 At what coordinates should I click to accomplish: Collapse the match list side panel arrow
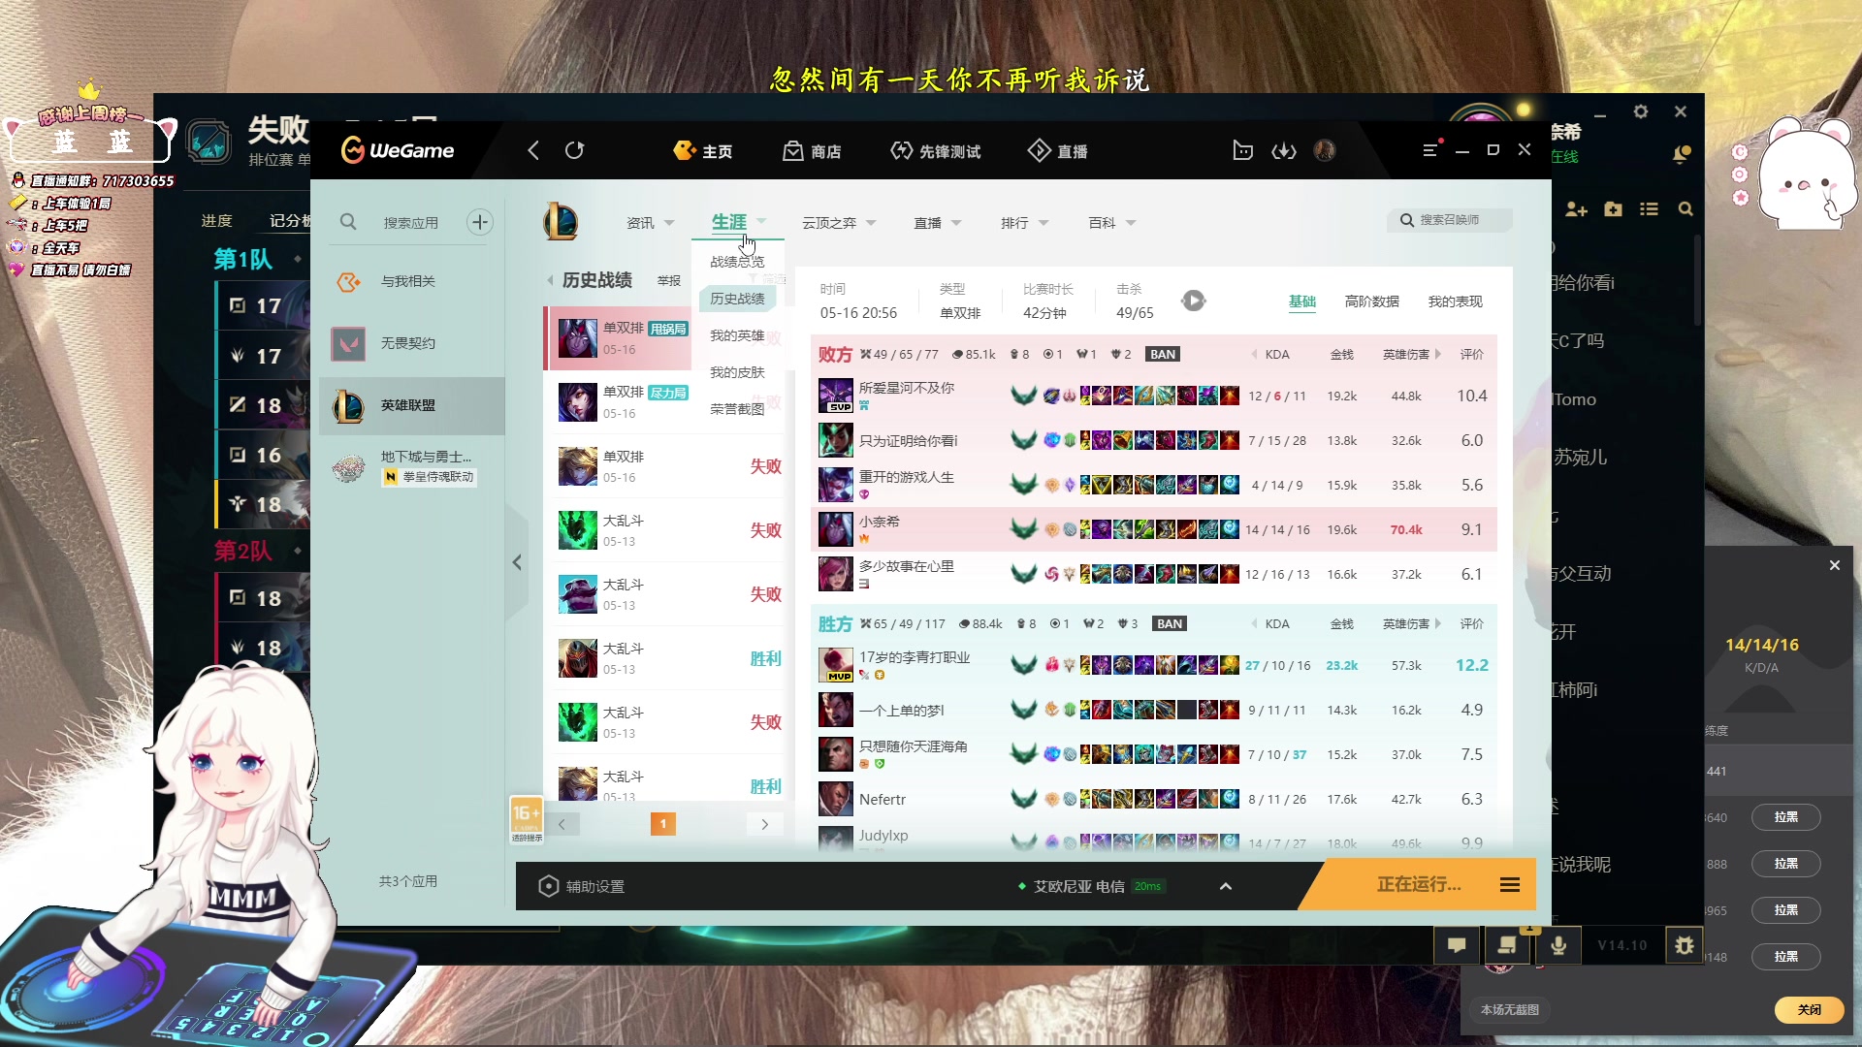click(x=517, y=562)
